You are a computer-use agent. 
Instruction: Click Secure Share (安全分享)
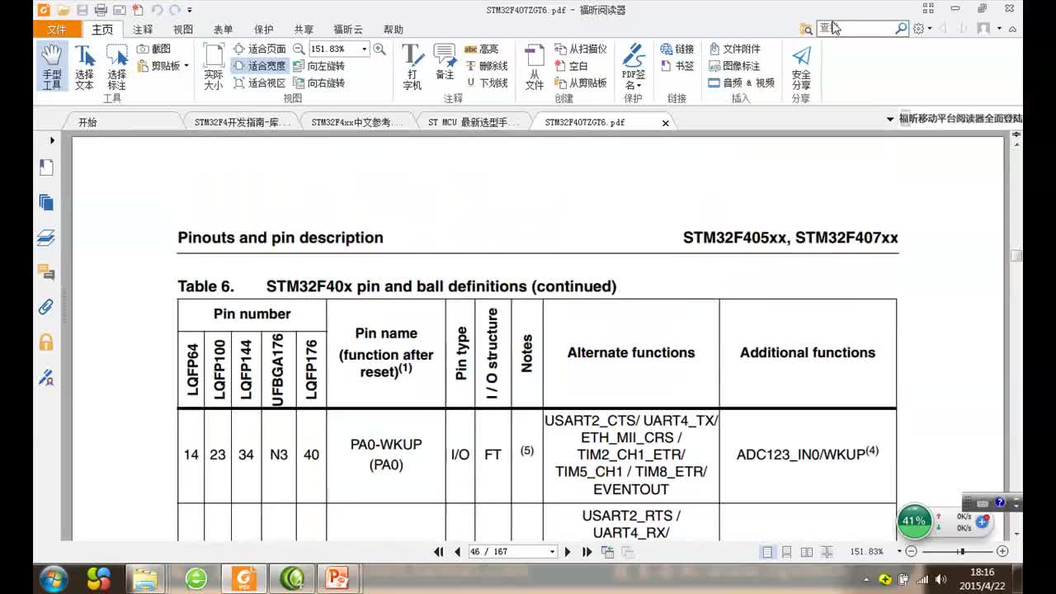[x=801, y=67]
